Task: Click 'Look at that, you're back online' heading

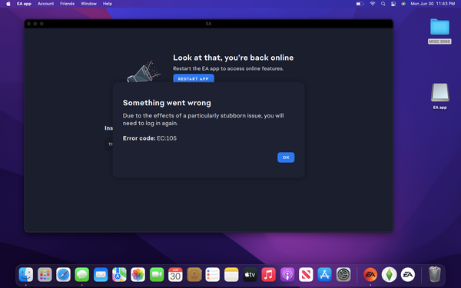Action: 233,58
